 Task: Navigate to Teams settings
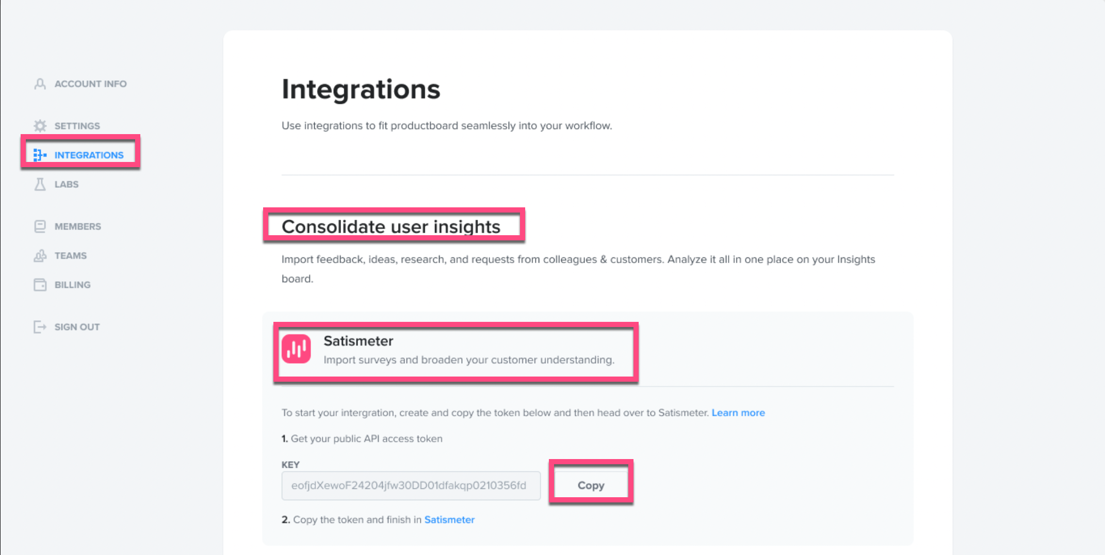(71, 255)
